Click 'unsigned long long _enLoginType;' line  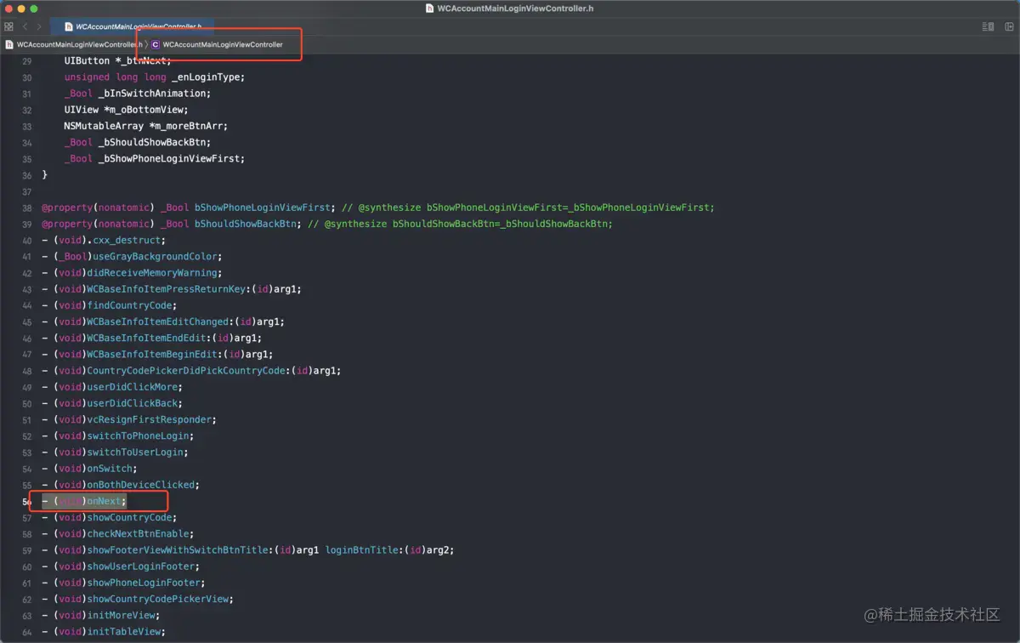(154, 77)
